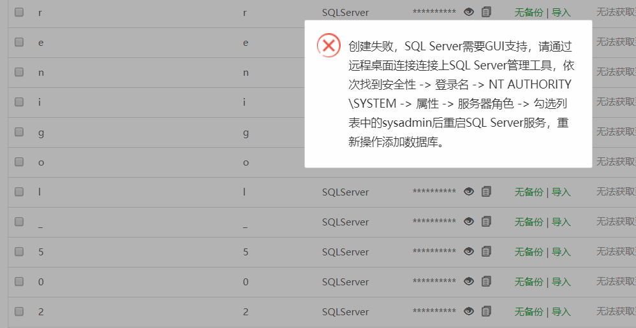Open 无备份 backup link in row r

(x=529, y=13)
